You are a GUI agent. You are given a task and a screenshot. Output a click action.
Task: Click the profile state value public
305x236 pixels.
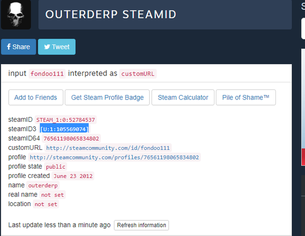pyautogui.click(x=56, y=167)
